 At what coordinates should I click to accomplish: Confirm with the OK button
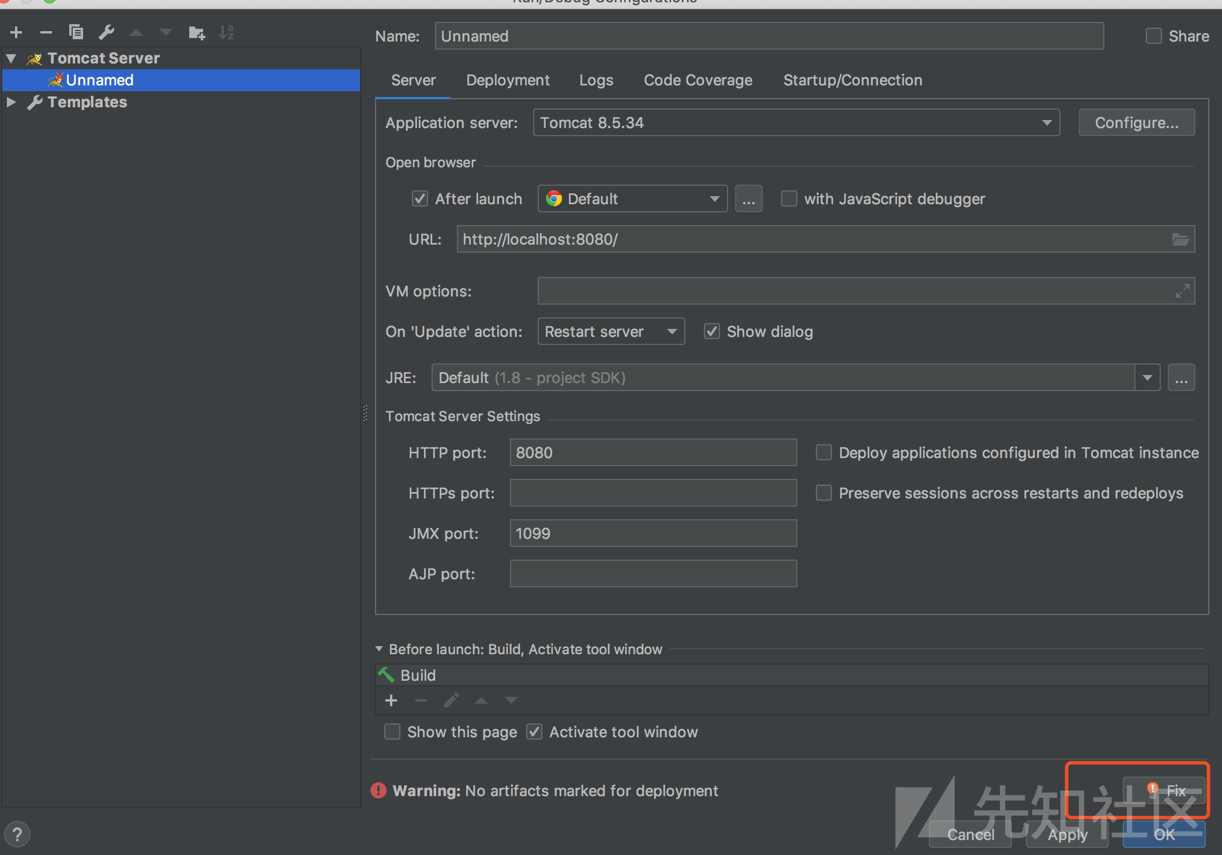[x=1164, y=834]
